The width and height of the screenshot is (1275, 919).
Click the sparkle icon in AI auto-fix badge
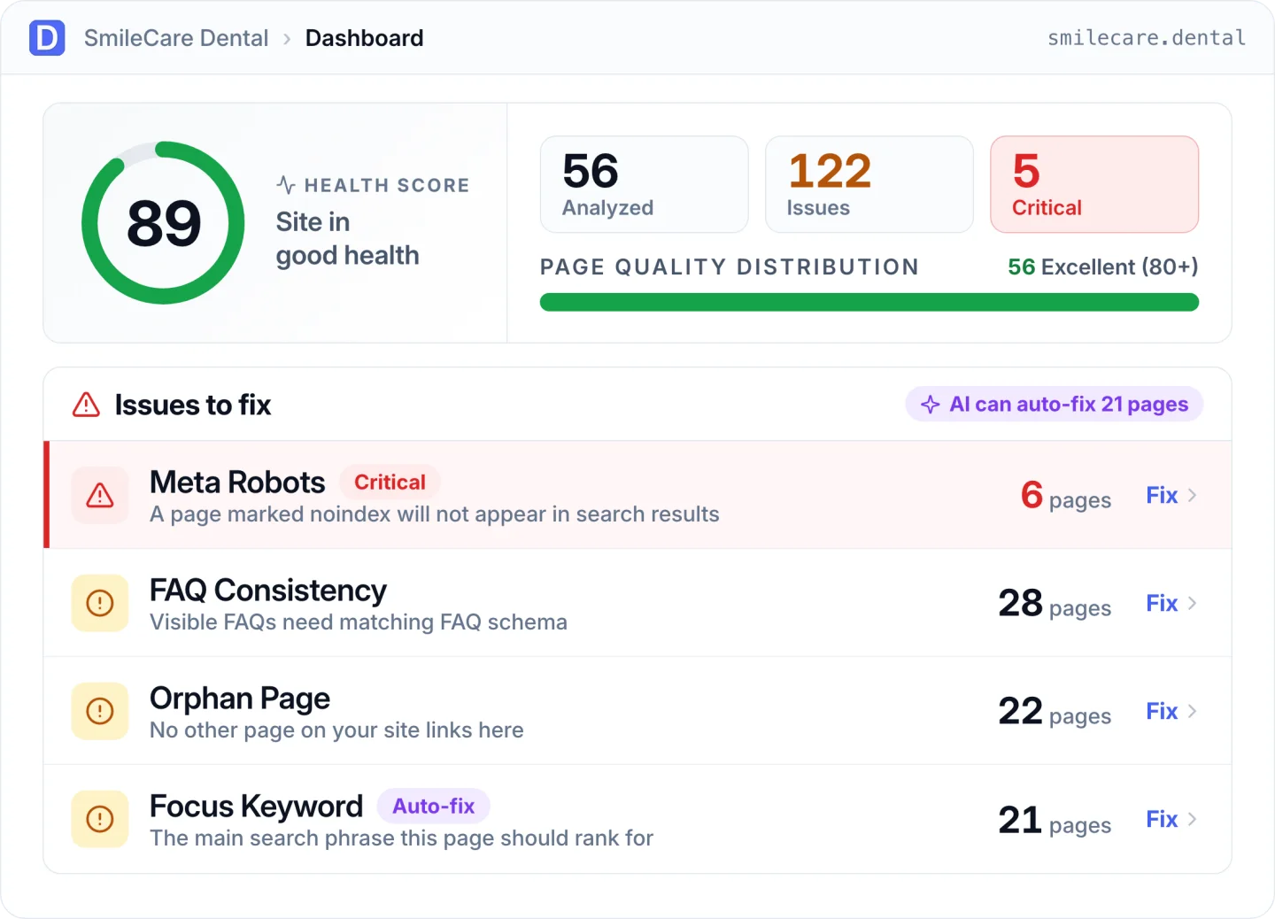(x=930, y=404)
